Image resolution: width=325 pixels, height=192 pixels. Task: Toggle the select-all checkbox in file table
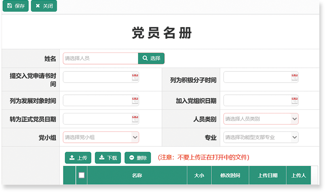(82, 175)
